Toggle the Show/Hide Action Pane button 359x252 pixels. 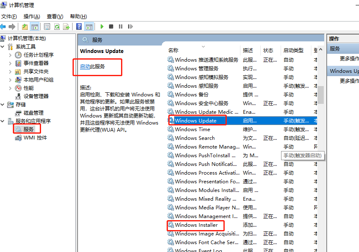(89, 26)
